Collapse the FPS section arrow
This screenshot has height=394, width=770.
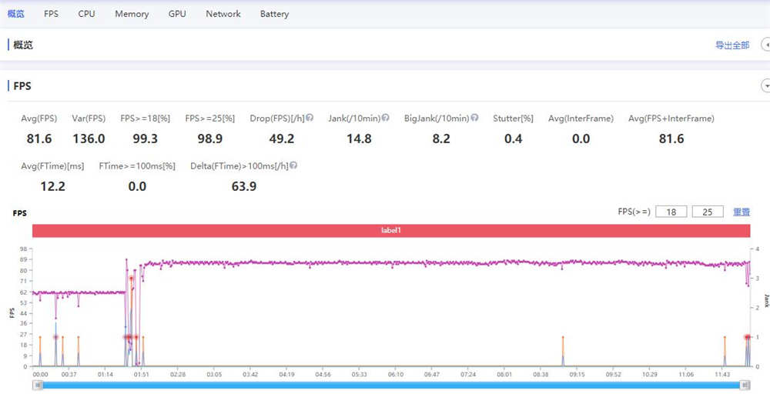(766, 86)
